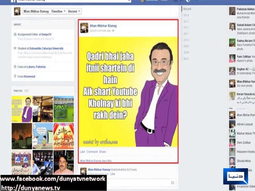
Task: Open the Recent dropdown next to Timeline
Action: (x=74, y=11)
